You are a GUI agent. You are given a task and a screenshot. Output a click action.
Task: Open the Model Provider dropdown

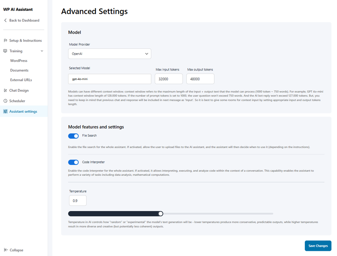point(110,54)
